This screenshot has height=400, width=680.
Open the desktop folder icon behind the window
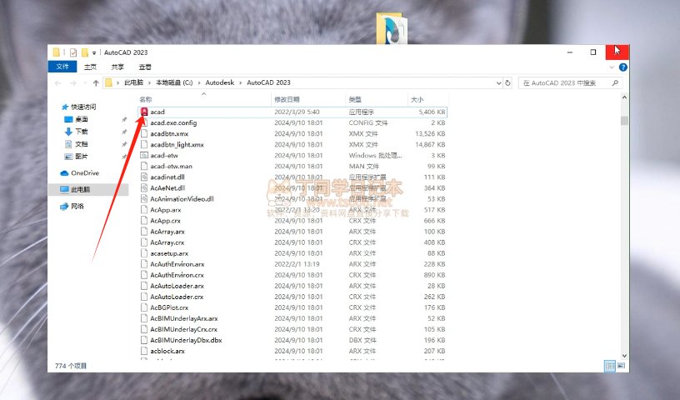392,28
